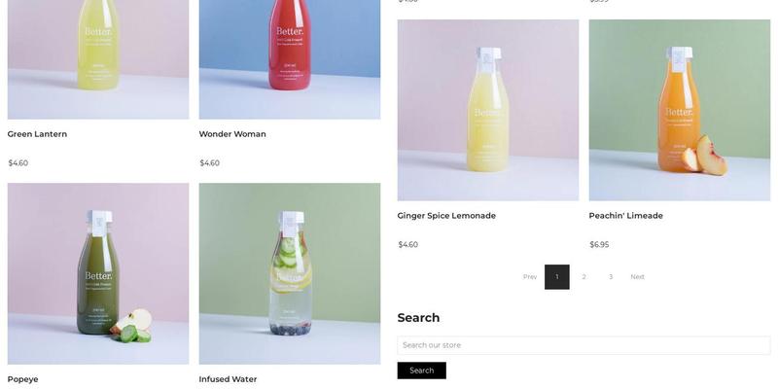This screenshot has height=389, width=778.
Task: Go to page 2 of products
Action: pos(584,277)
